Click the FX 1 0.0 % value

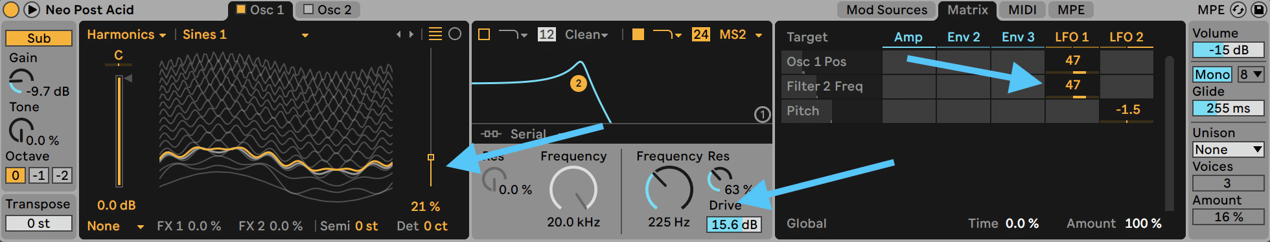203,226
